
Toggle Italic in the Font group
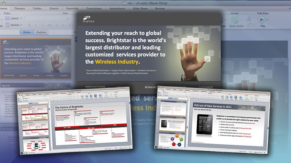coord(36,25)
